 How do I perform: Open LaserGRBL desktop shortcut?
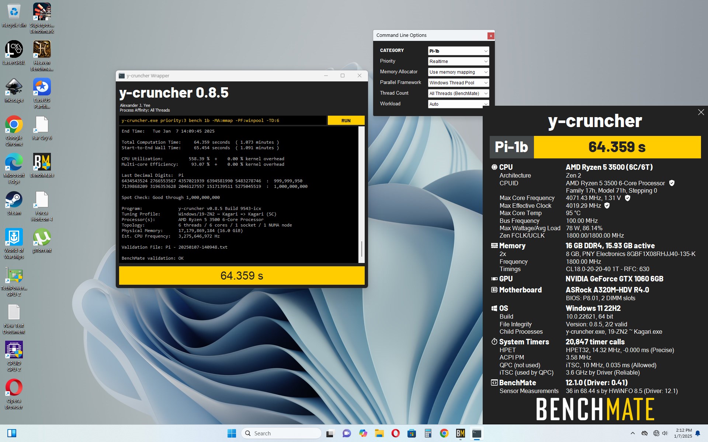point(14,53)
